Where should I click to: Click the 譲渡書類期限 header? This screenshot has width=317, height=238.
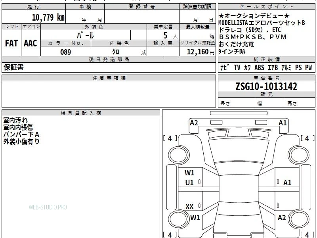tap(197, 7)
